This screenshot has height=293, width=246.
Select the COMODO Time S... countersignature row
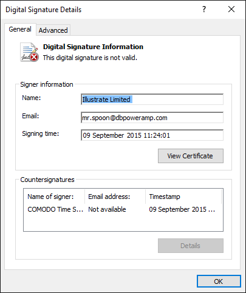pos(123,209)
